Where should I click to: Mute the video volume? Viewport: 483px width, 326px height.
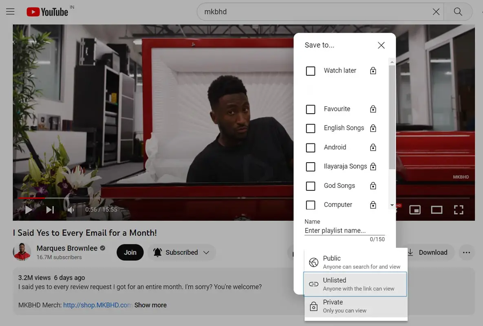click(71, 209)
